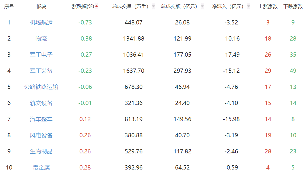Click the sort arrow beside 净流入（亿元）
The width and height of the screenshot is (308, 173).
click(x=248, y=6)
